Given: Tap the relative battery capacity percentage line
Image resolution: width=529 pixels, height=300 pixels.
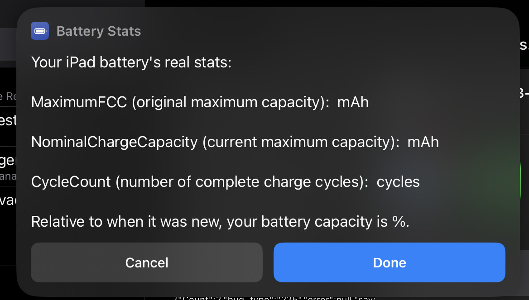Looking at the screenshot, I should pos(220,221).
